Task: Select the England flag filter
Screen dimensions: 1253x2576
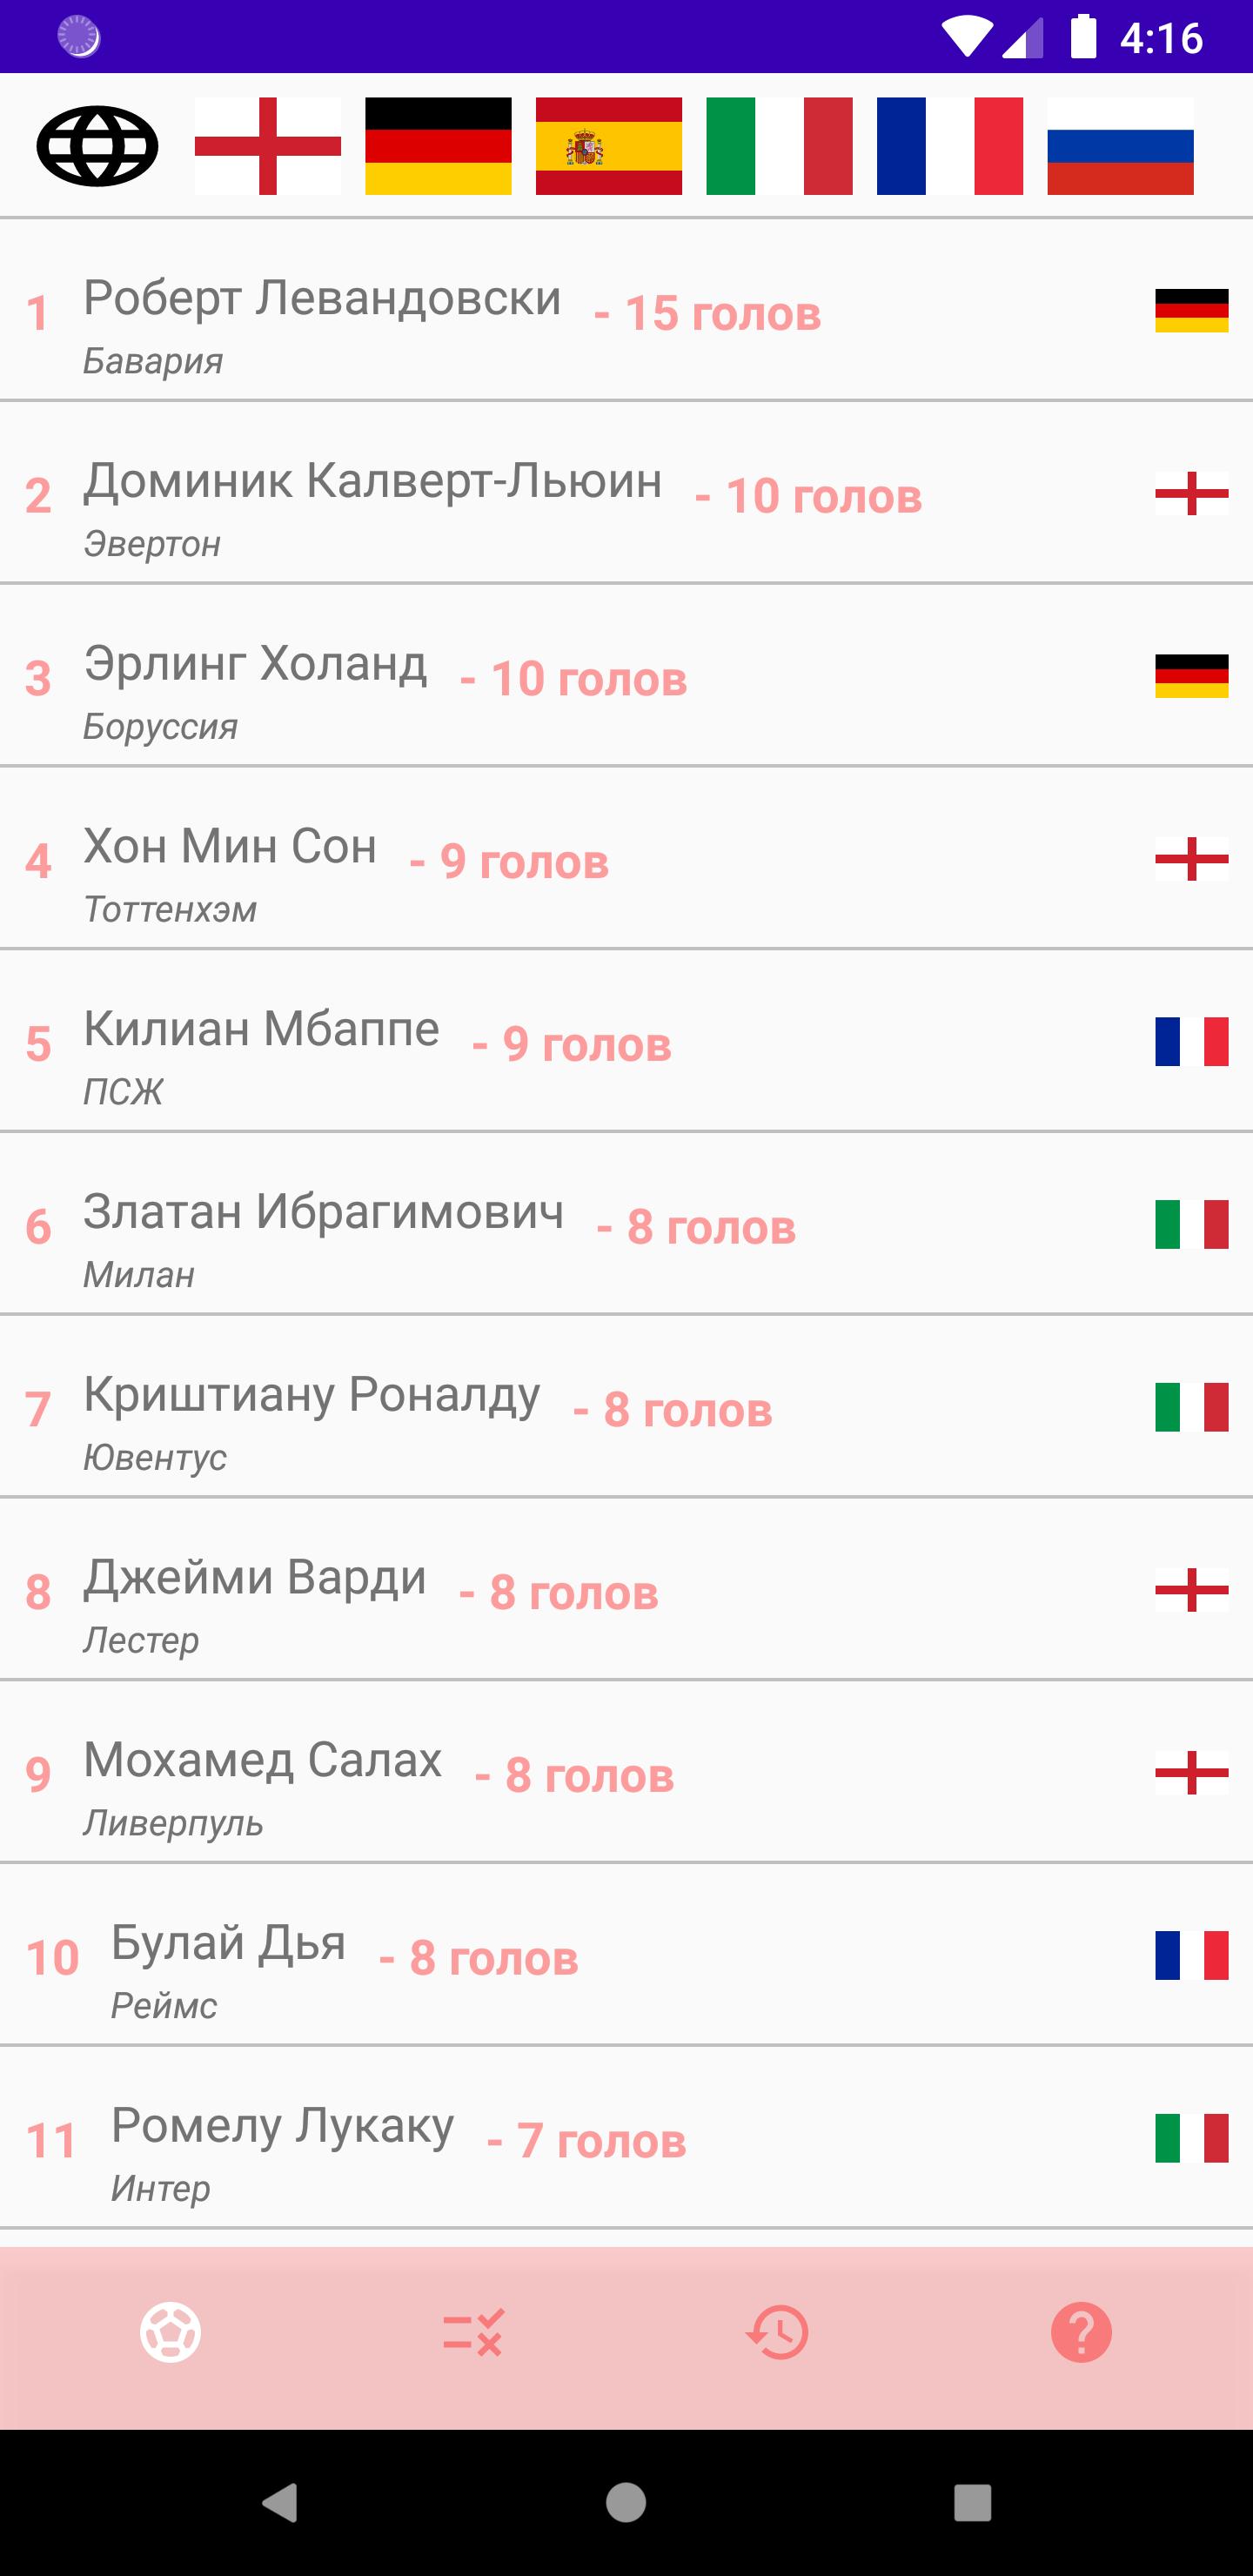Action: [268, 146]
